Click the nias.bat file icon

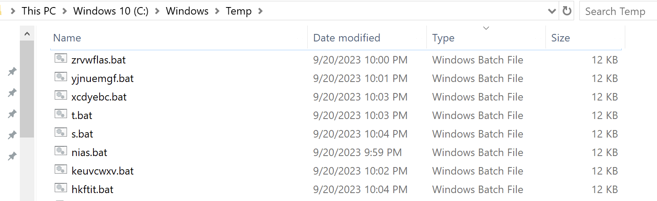point(61,151)
